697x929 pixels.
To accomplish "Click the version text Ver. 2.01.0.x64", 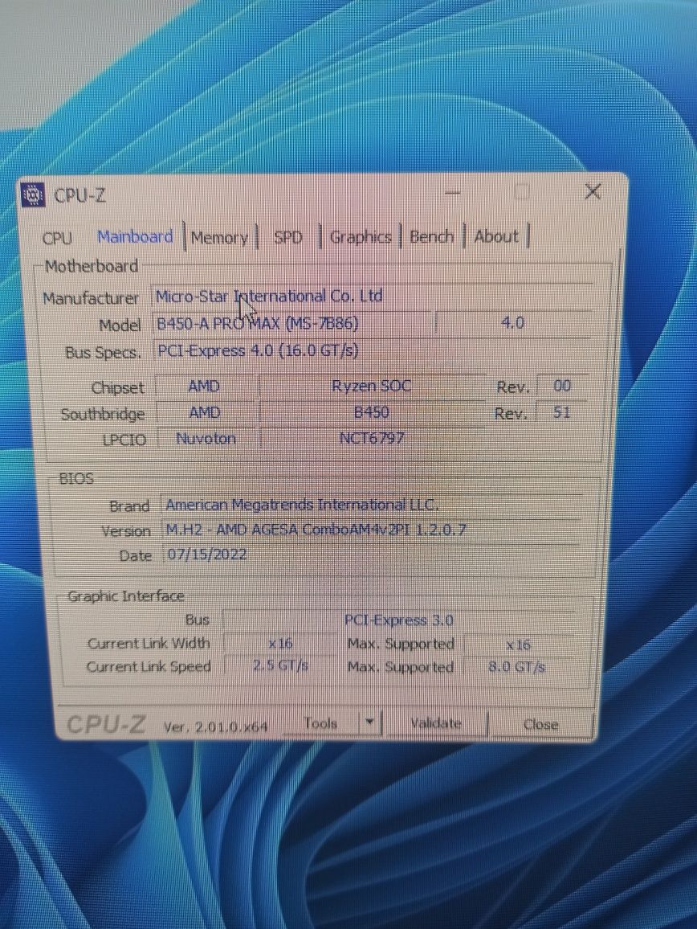I will [215, 726].
